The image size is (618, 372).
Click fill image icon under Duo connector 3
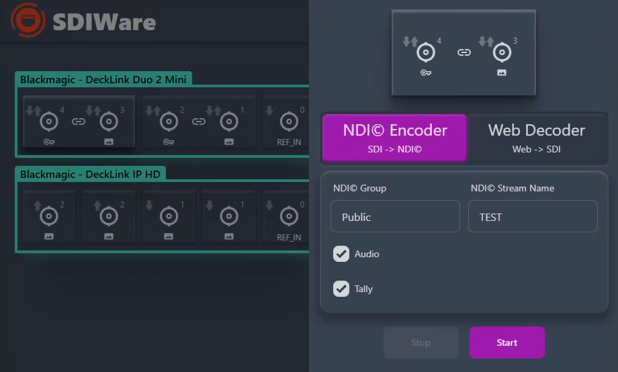[109, 142]
